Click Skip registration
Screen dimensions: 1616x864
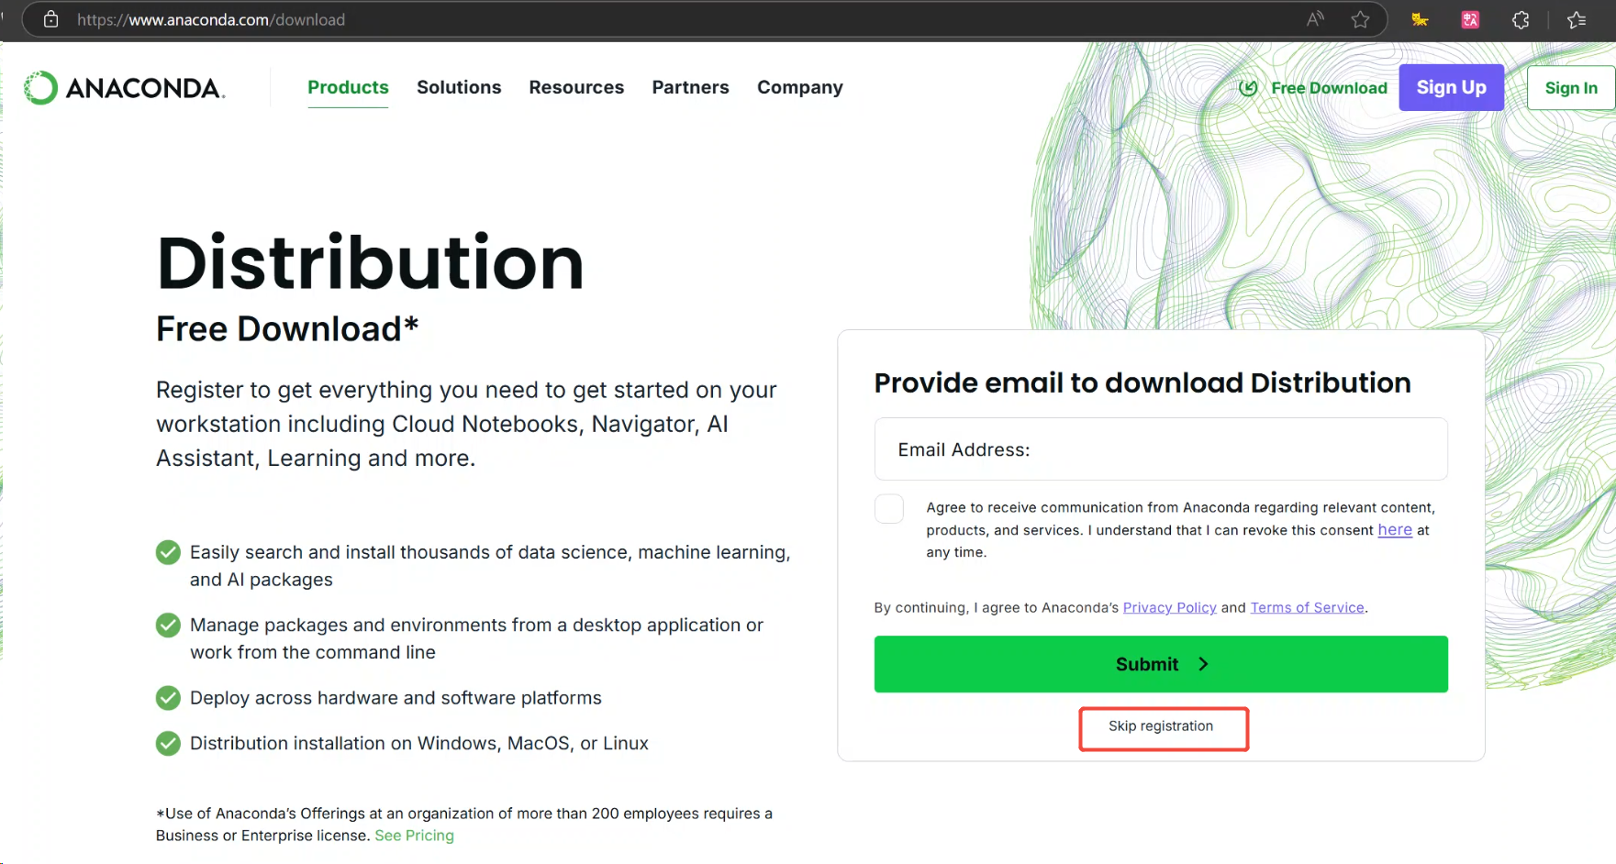pyautogui.click(x=1161, y=726)
